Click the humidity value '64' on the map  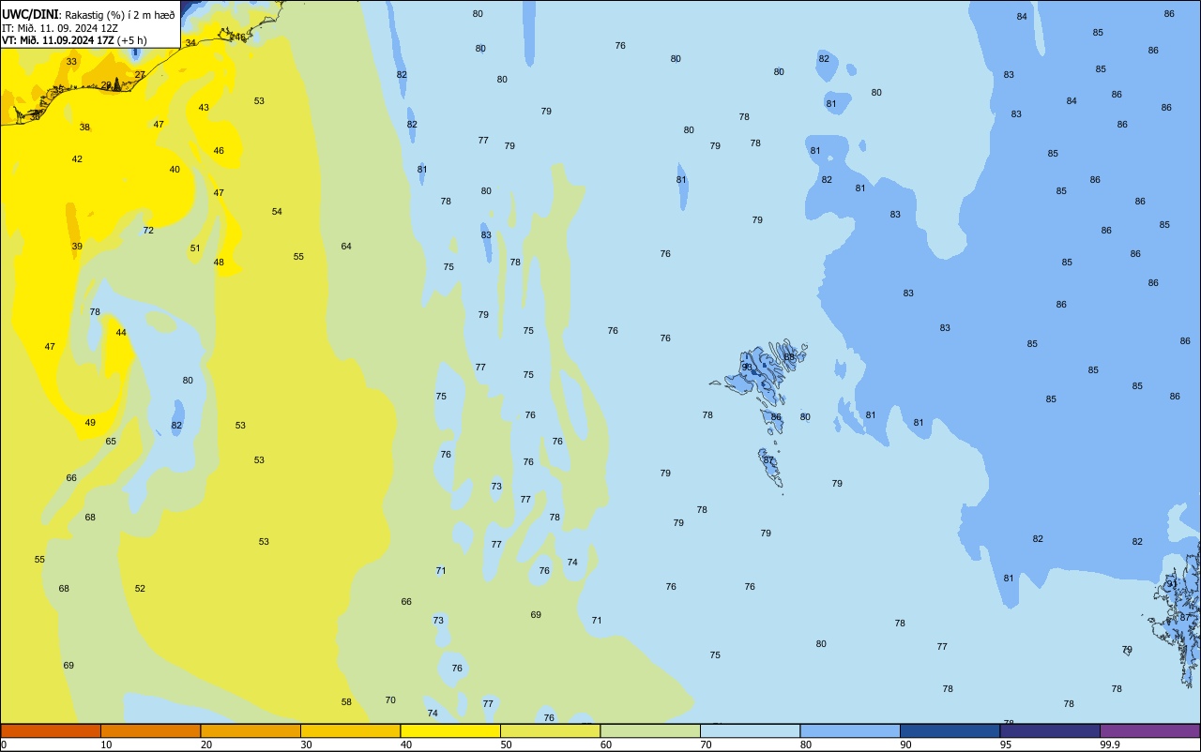coord(346,247)
